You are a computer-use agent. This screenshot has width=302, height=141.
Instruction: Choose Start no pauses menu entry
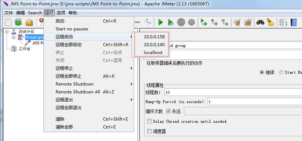coord(89,29)
